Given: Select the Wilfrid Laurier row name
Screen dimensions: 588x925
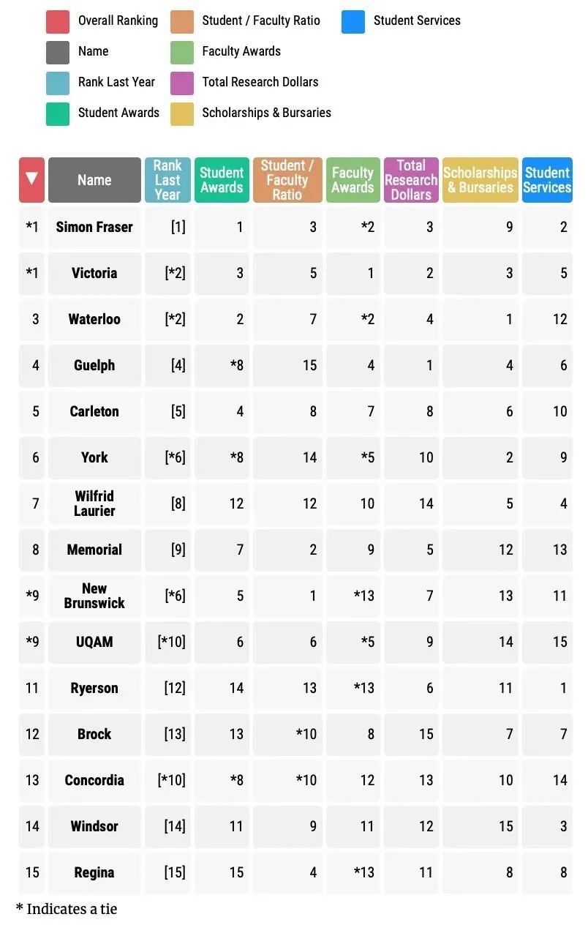Looking at the screenshot, I should point(94,503).
